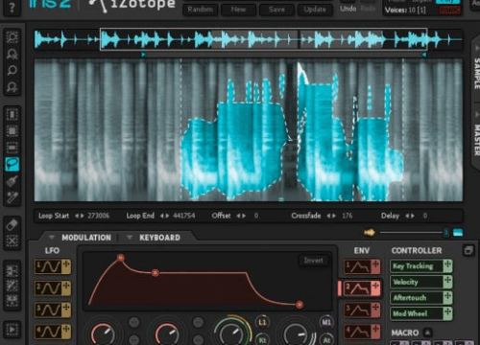Adjust Delay stepper arrows

pyautogui.click(x=410, y=216)
